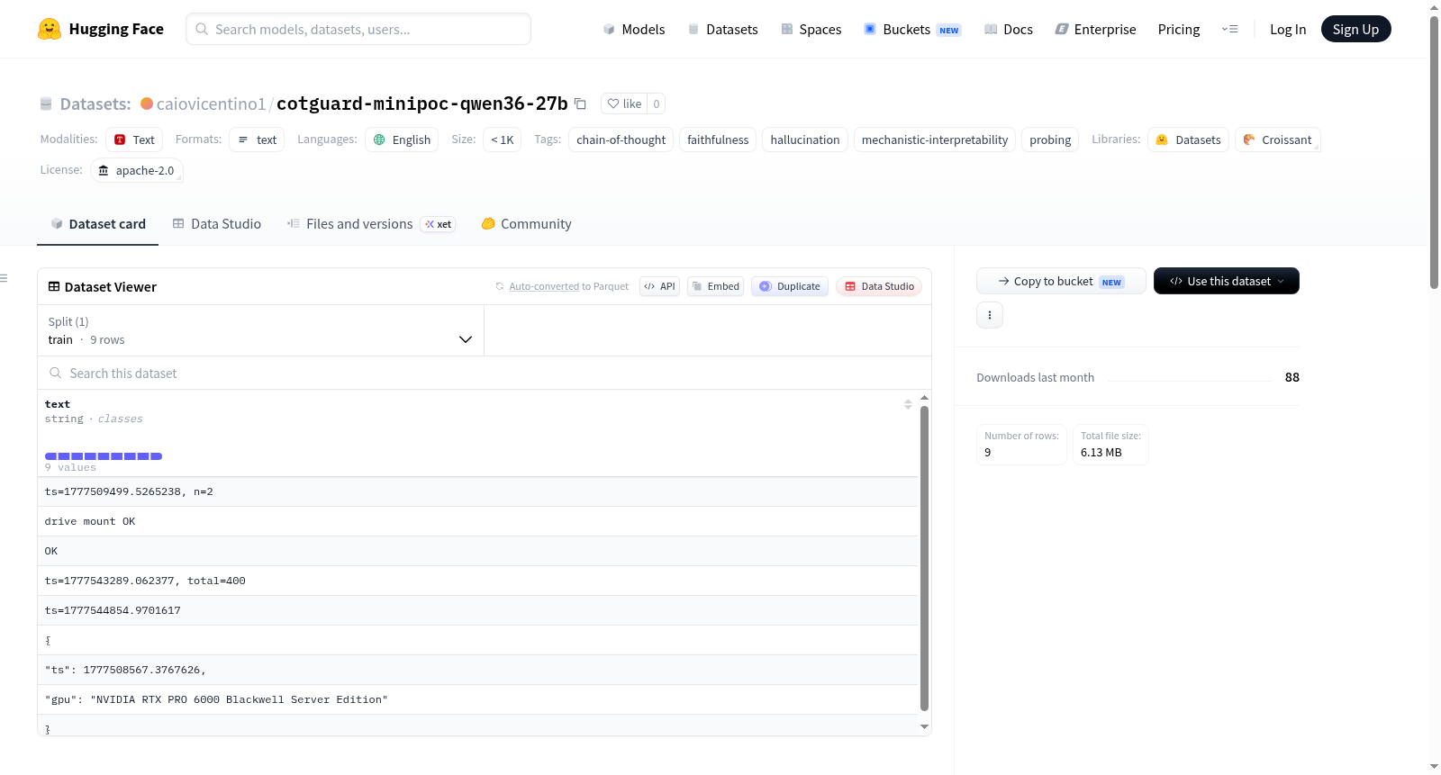Image resolution: width=1441 pixels, height=775 pixels.
Task: Go to the Pricing page
Action: [x=1179, y=29]
